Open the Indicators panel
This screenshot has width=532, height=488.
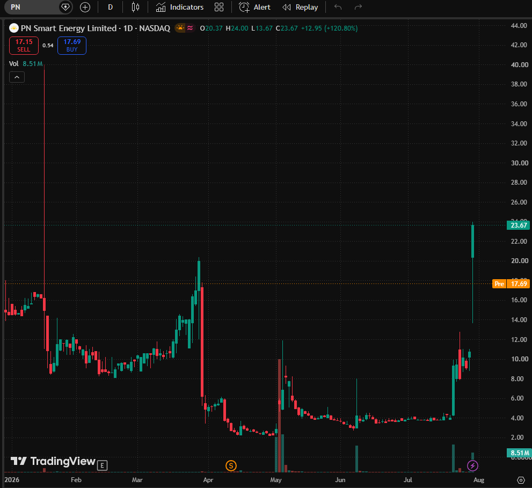(180, 7)
